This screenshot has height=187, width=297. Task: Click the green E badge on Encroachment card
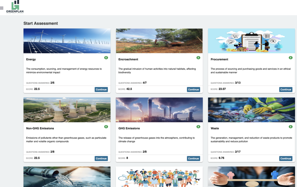click(x=198, y=58)
